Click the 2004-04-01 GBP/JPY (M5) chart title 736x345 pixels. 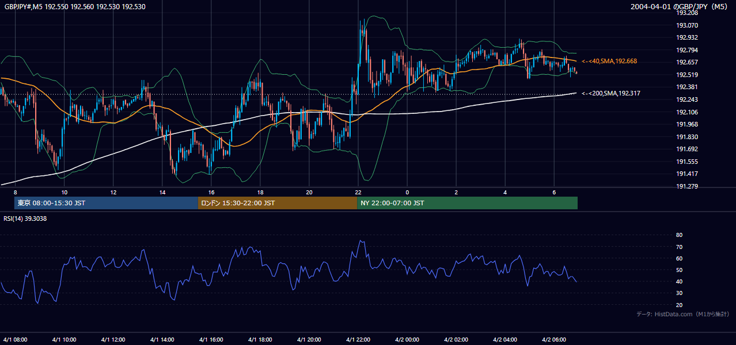tap(680, 6)
